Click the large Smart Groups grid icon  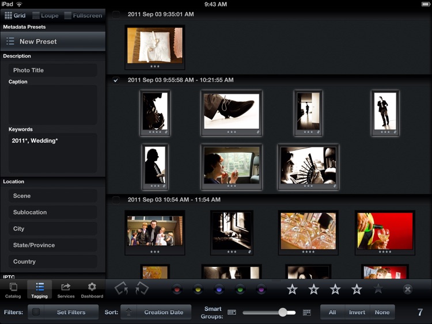[x=306, y=312]
